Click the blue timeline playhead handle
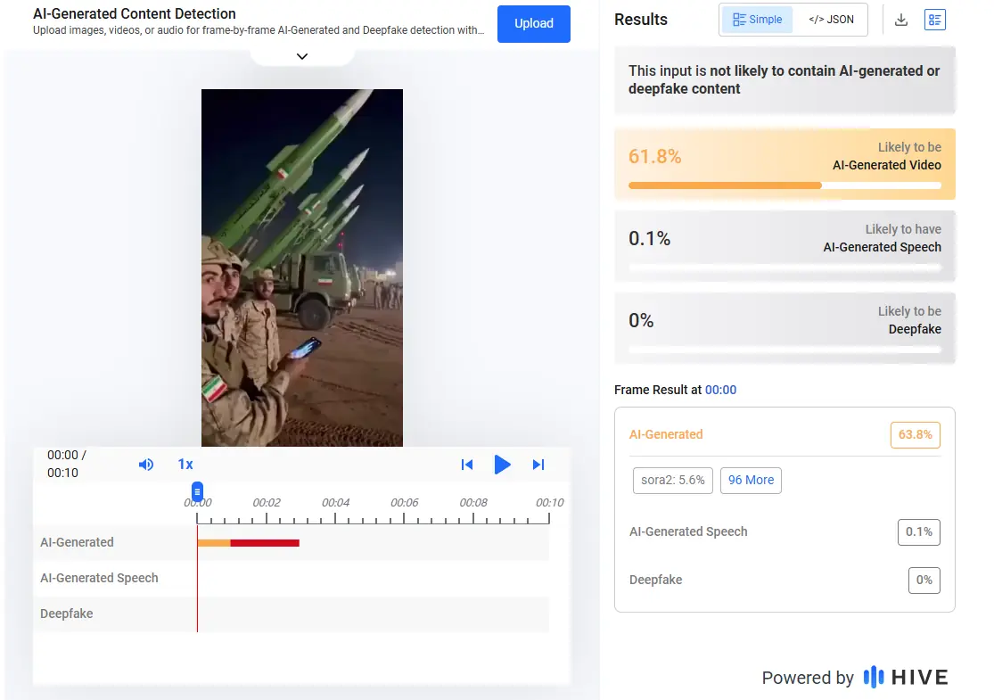The height and width of the screenshot is (700, 994). [197, 491]
